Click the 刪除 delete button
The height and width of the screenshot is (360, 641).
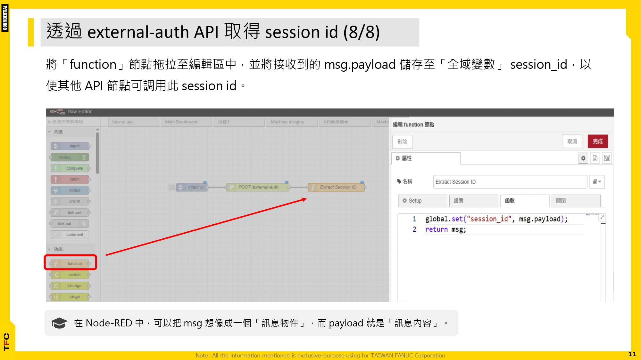(402, 141)
